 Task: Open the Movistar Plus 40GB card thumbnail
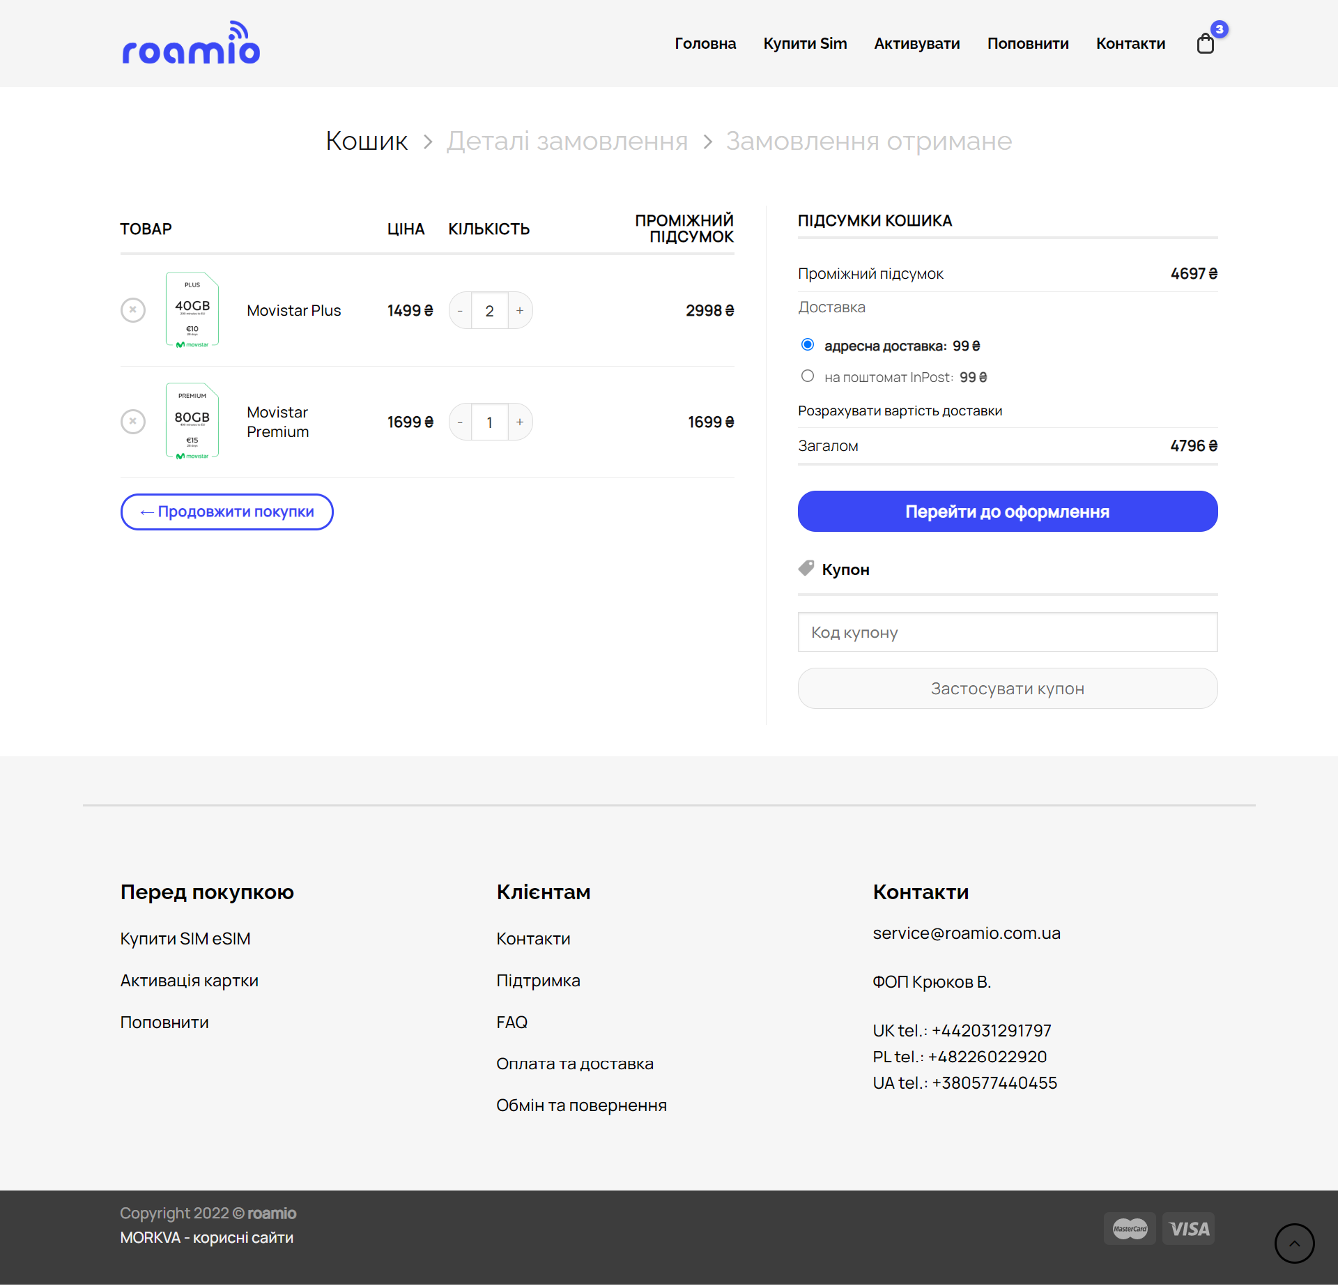(x=192, y=309)
